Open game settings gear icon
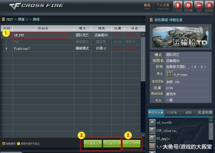The height and width of the screenshot is (153, 215). (x=188, y=6)
